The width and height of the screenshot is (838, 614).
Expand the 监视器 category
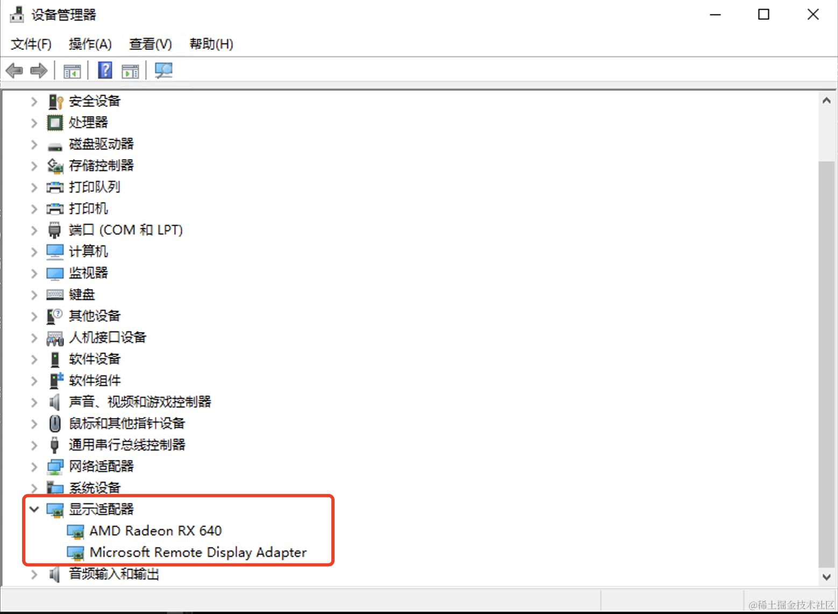(x=34, y=273)
